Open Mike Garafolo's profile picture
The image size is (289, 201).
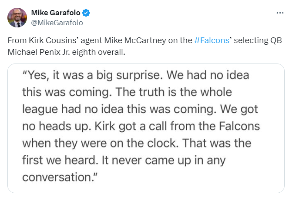pyautogui.click(x=17, y=18)
